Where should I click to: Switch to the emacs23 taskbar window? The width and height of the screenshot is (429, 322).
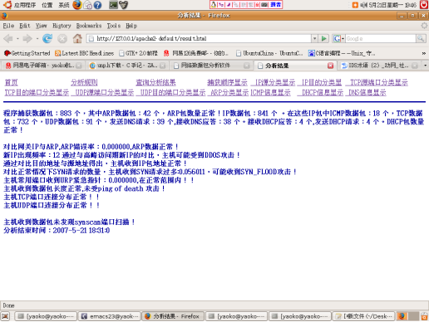[x=109, y=316]
